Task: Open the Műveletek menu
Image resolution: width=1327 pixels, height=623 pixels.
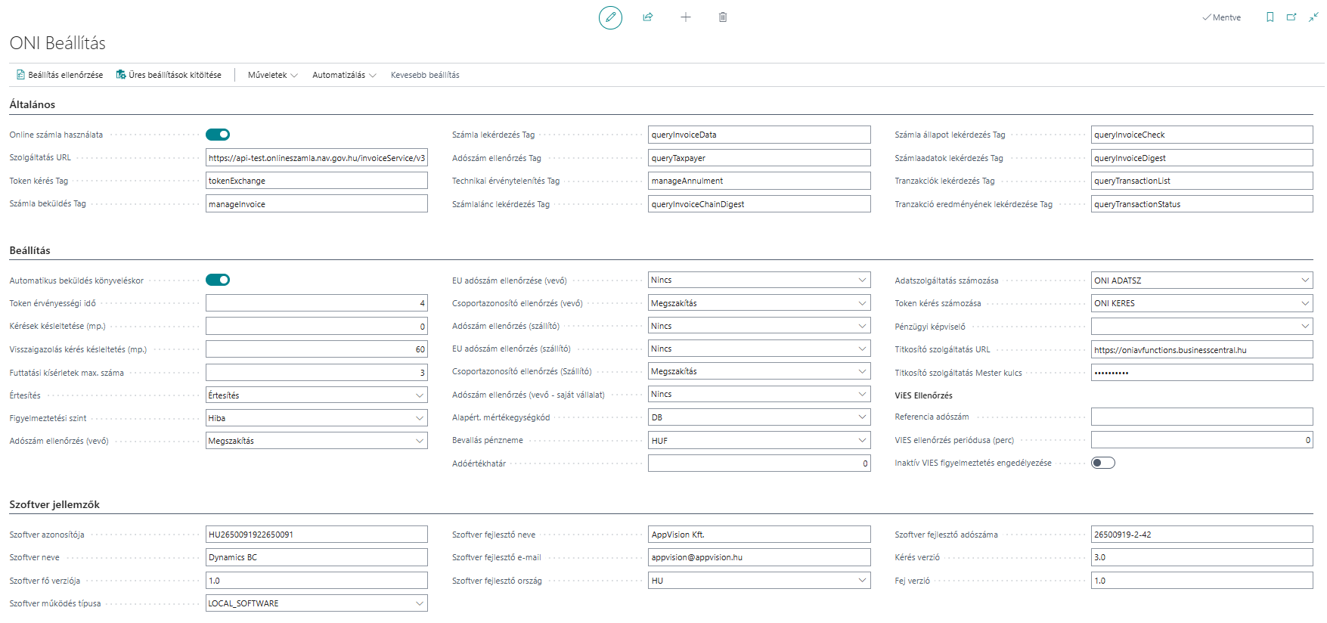Action: point(273,75)
